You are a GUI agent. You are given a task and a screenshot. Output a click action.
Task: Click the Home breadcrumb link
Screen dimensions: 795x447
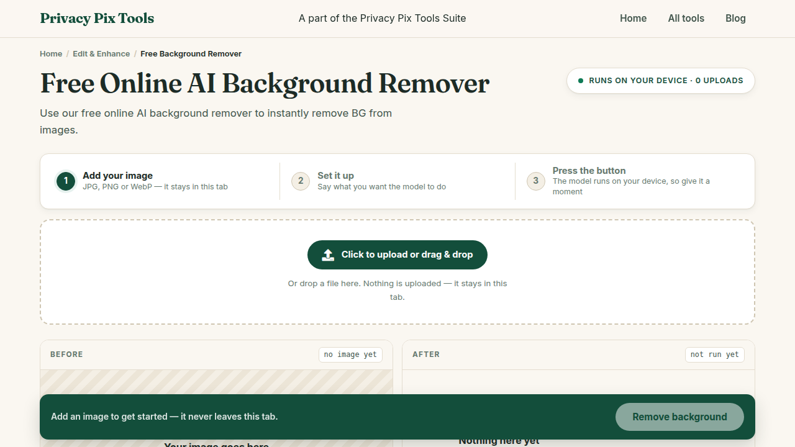pyautogui.click(x=51, y=54)
